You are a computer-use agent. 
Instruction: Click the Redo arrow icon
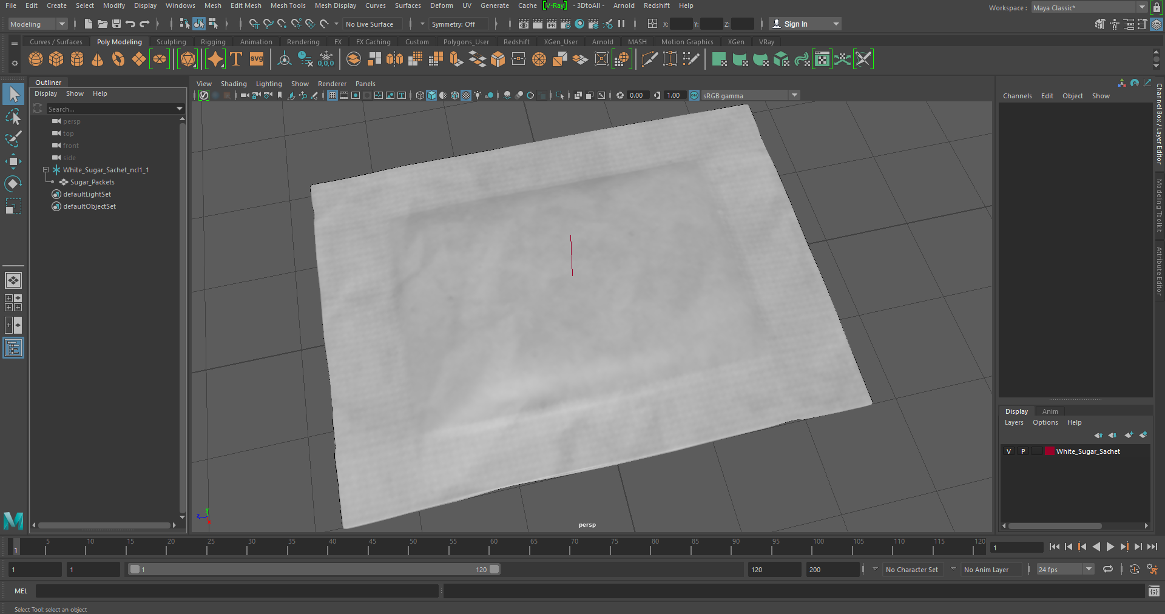pyautogui.click(x=144, y=24)
